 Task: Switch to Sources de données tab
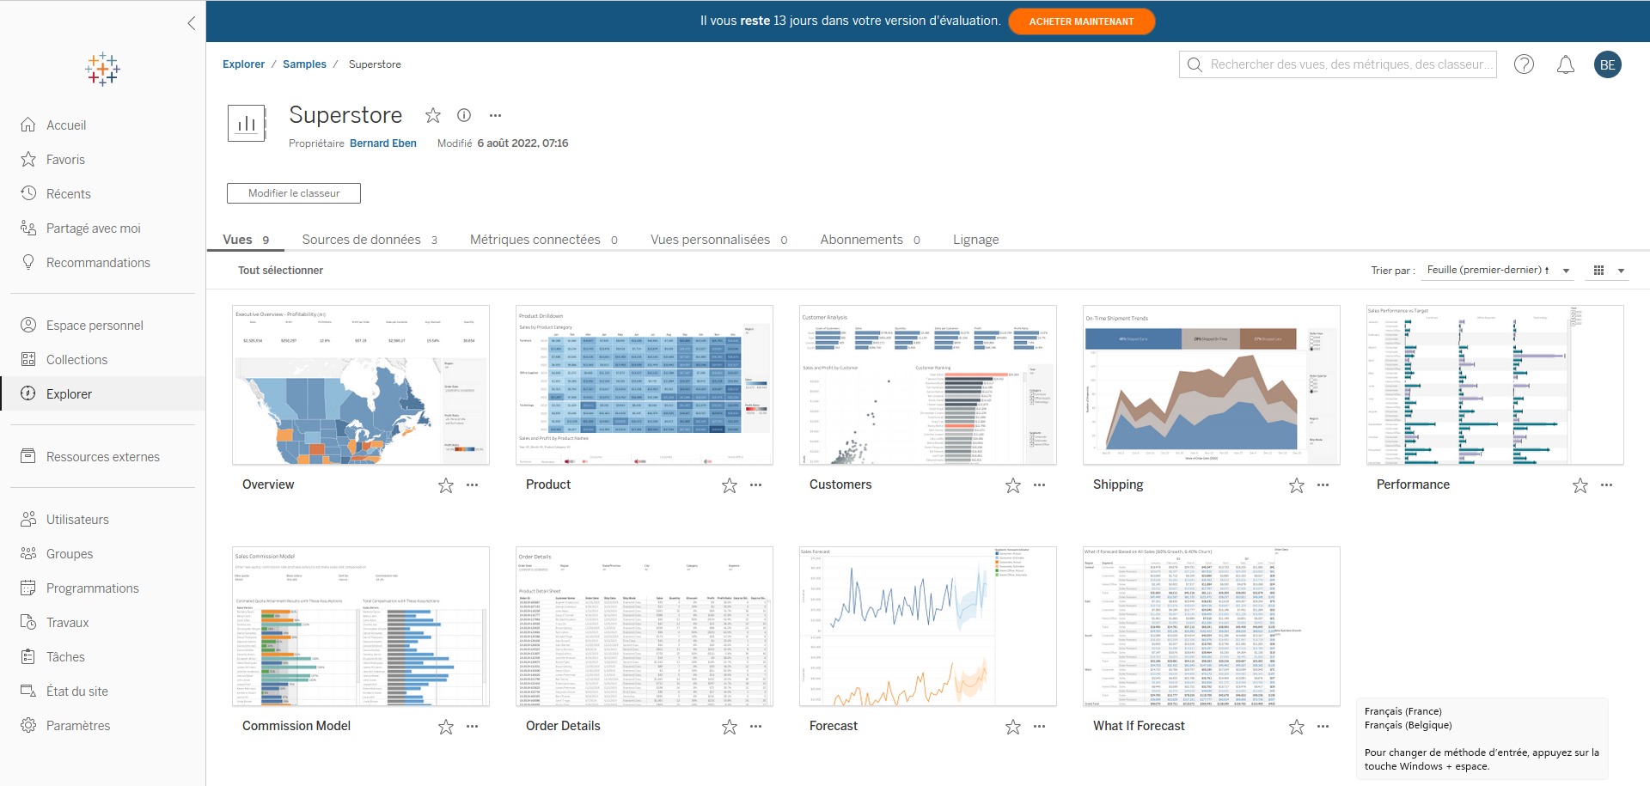coord(370,240)
